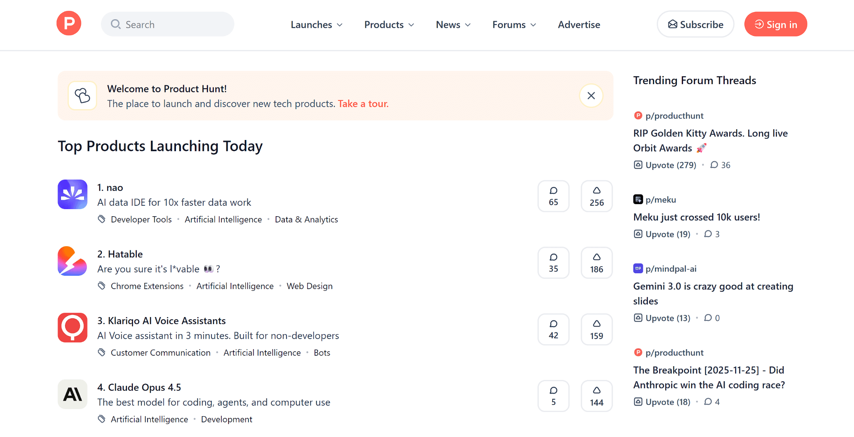The image size is (854, 437).
Task: Open the Advertise page
Action: (579, 25)
